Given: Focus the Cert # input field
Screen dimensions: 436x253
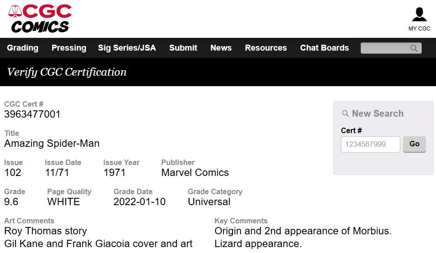Looking at the screenshot, I should click(370, 144).
